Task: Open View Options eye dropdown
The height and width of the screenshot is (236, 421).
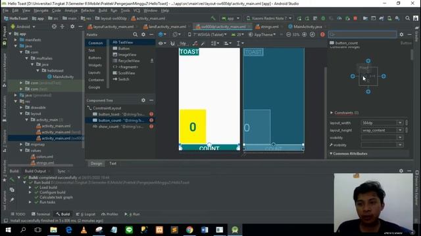Action: pyautogui.click(x=162, y=43)
